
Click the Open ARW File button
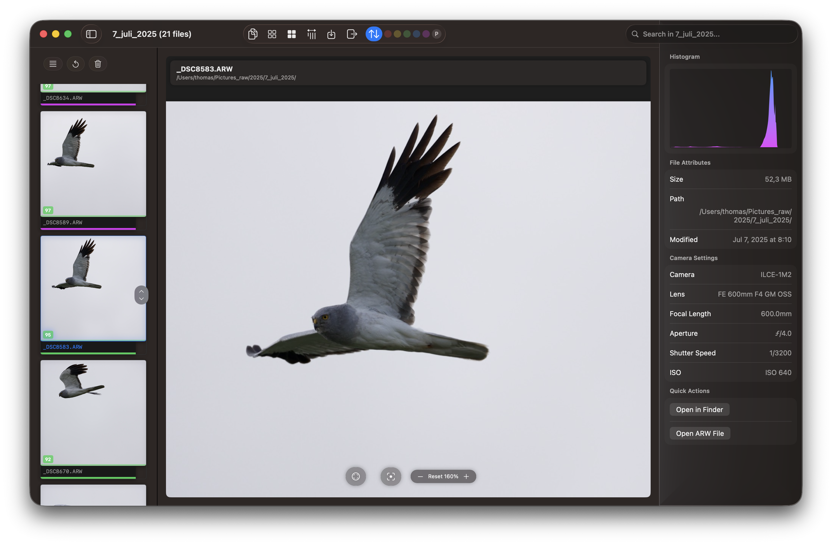699,433
